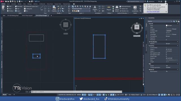Toggle snap mode in status bar

click(x=85, y=95)
